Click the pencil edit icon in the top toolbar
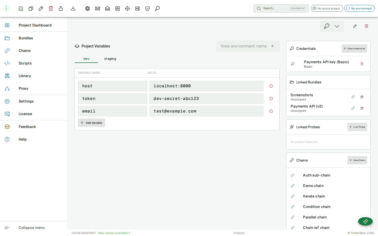 (x=41, y=8)
